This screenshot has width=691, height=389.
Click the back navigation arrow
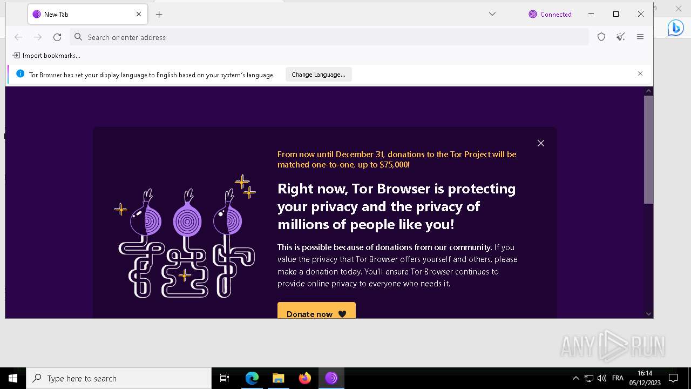18,37
